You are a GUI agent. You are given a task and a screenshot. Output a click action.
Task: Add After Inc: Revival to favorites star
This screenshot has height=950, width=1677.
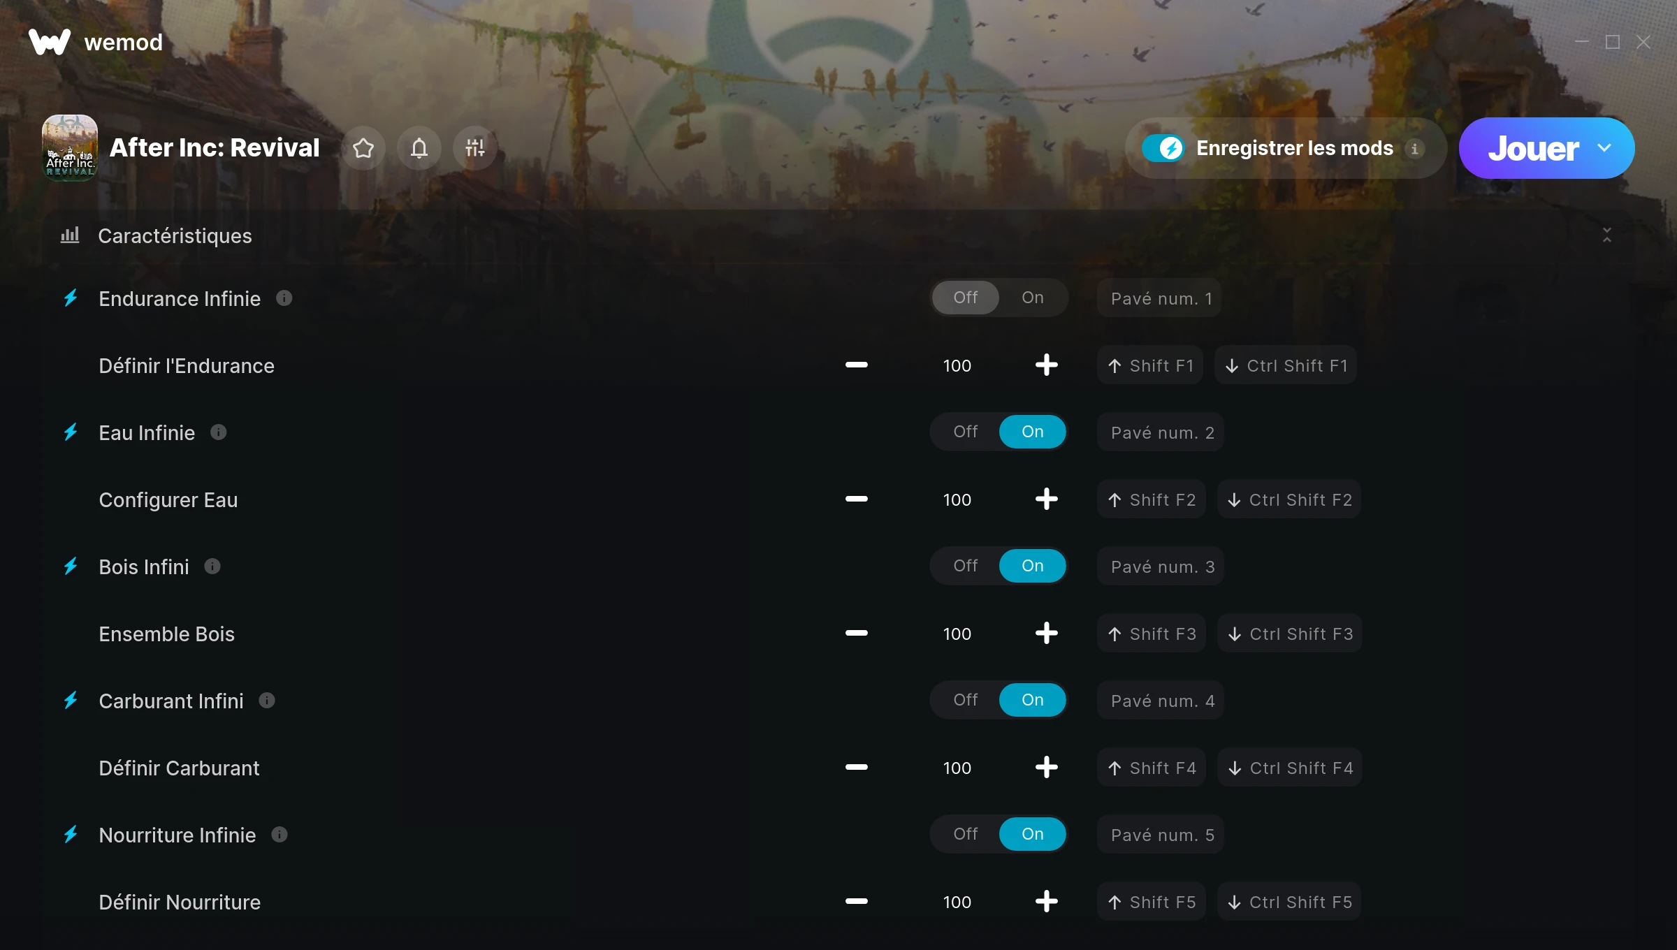pyautogui.click(x=363, y=148)
